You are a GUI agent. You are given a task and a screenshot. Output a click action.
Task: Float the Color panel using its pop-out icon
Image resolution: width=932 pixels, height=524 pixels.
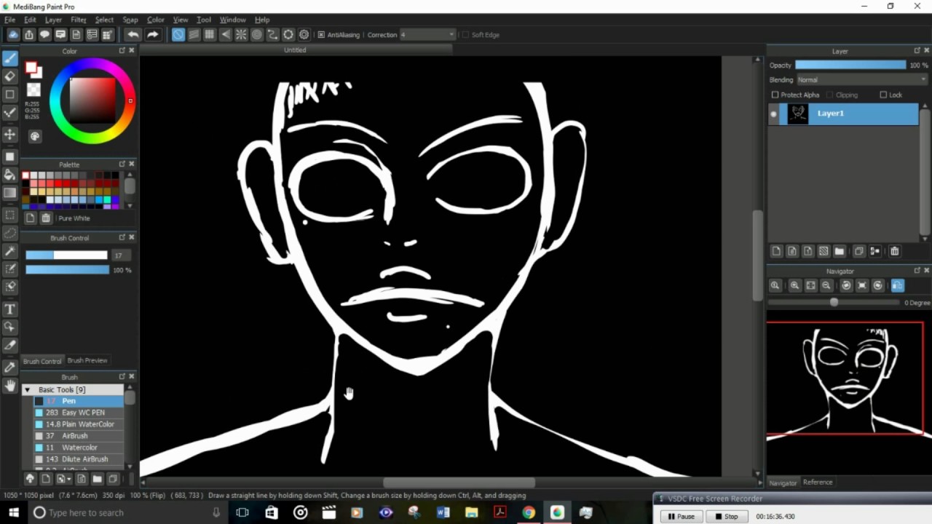point(122,51)
